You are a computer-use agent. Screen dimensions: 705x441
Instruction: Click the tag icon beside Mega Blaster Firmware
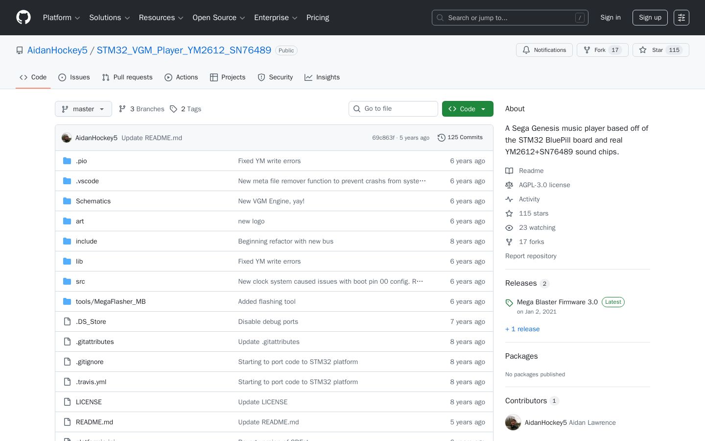509,303
